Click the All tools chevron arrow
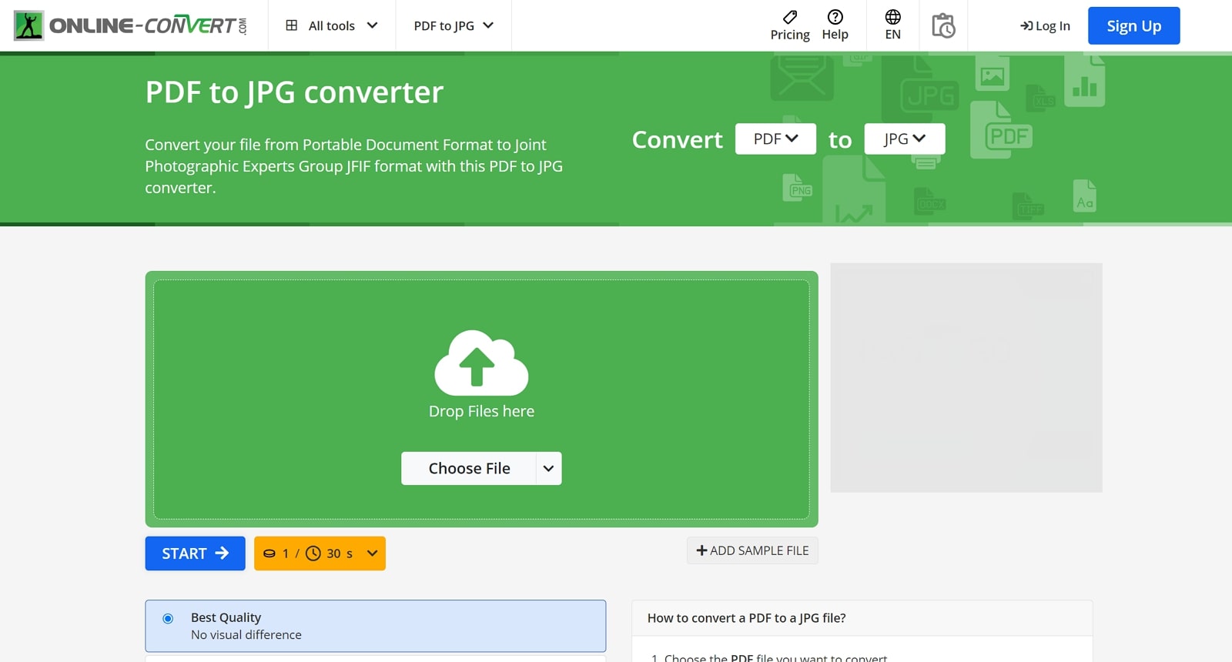 point(373,25)
